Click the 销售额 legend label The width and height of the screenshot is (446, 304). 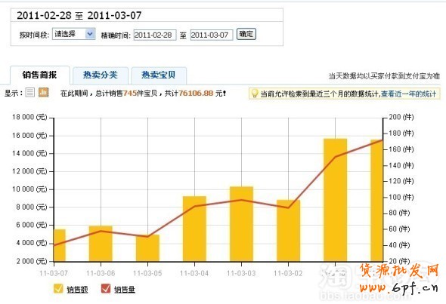point(77,290)
